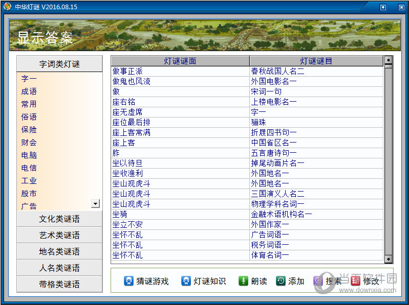Click the table scrollbar up arrow
This screenshot has height=305, width=409.
click(388, 61)
